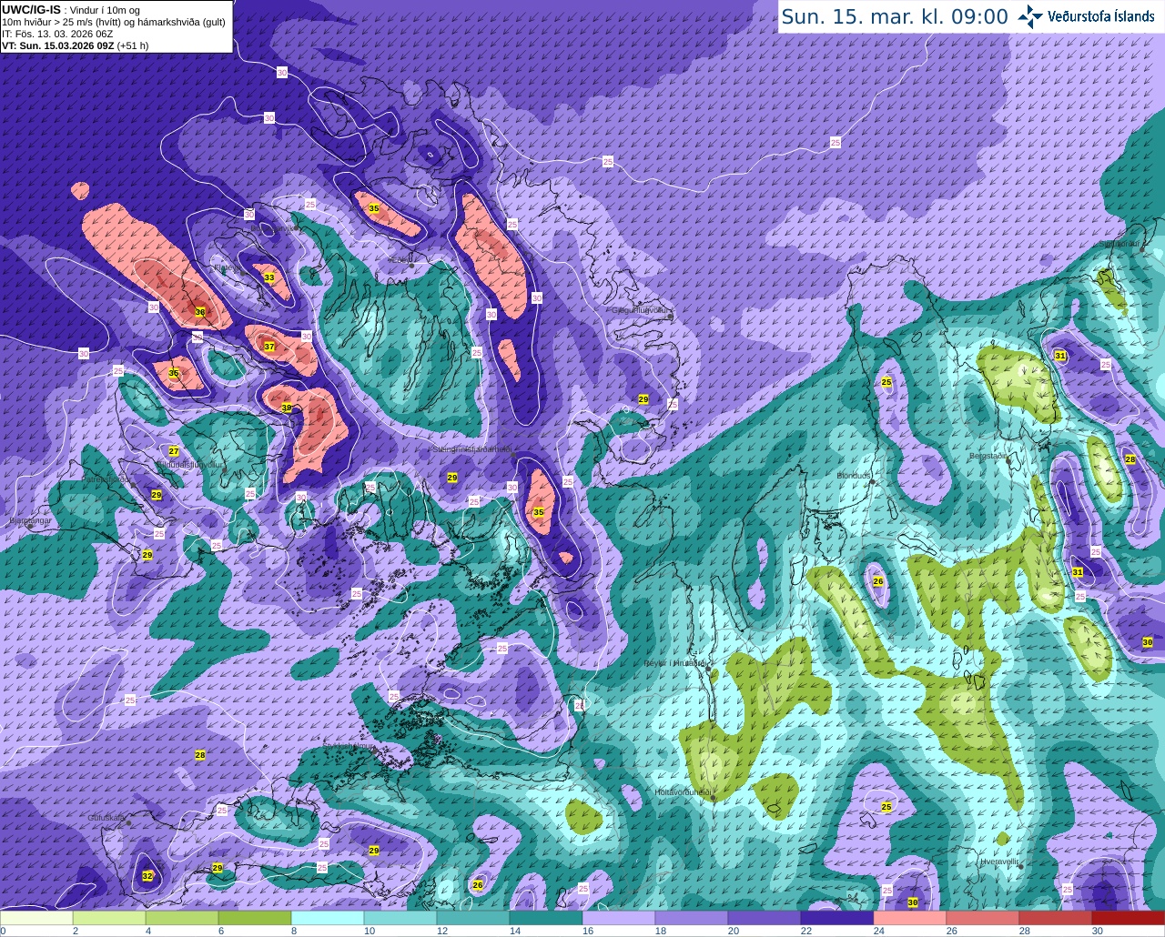The width and height of the screenshot is (1165, 937).
Task: Click the legend tick number 30
Action: tap(1097, 931)
